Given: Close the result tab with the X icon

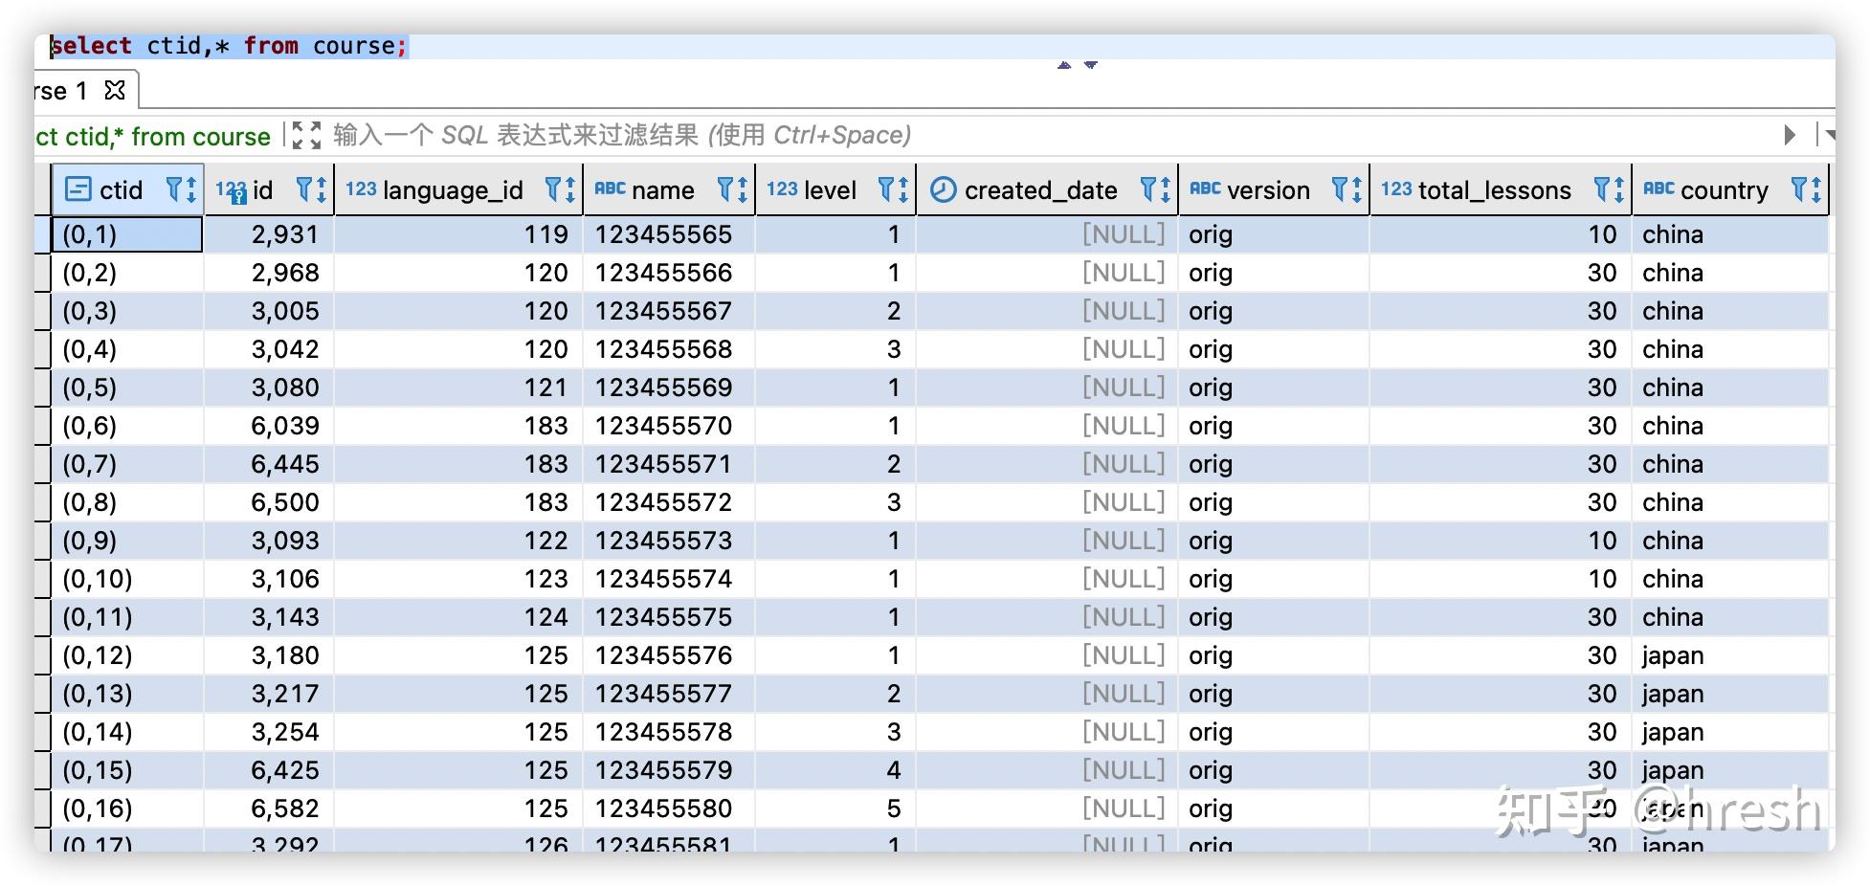Looking at the screenshot, I should 115,90.
